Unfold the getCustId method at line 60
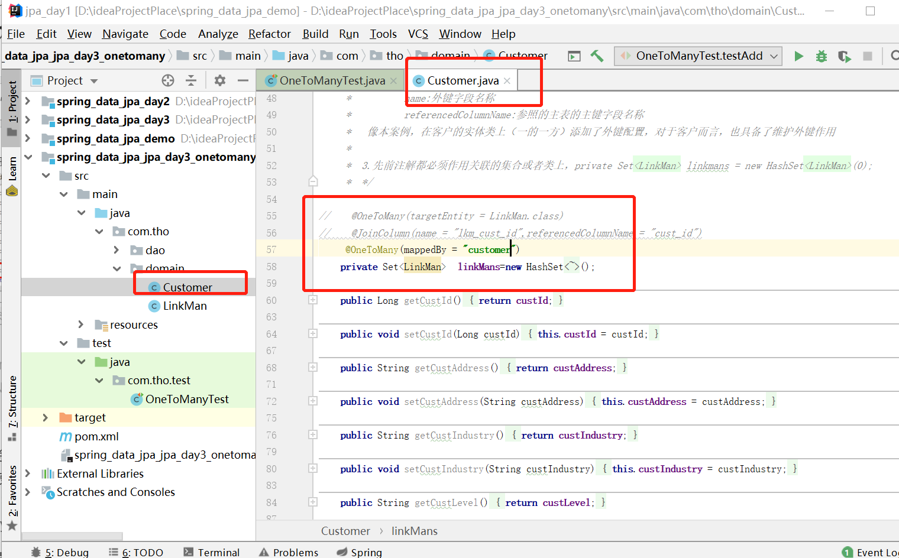Image resolution: width=899 pixels, height=558 pixels. pyautogui.click(x=313, y=300)
